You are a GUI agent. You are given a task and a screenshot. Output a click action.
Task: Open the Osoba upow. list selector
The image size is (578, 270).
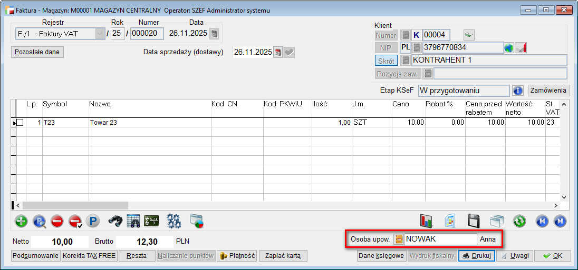point(399,239)
